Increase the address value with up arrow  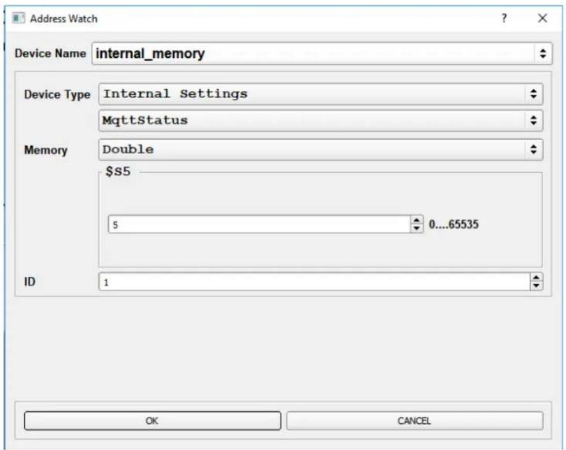pos(417,220)
